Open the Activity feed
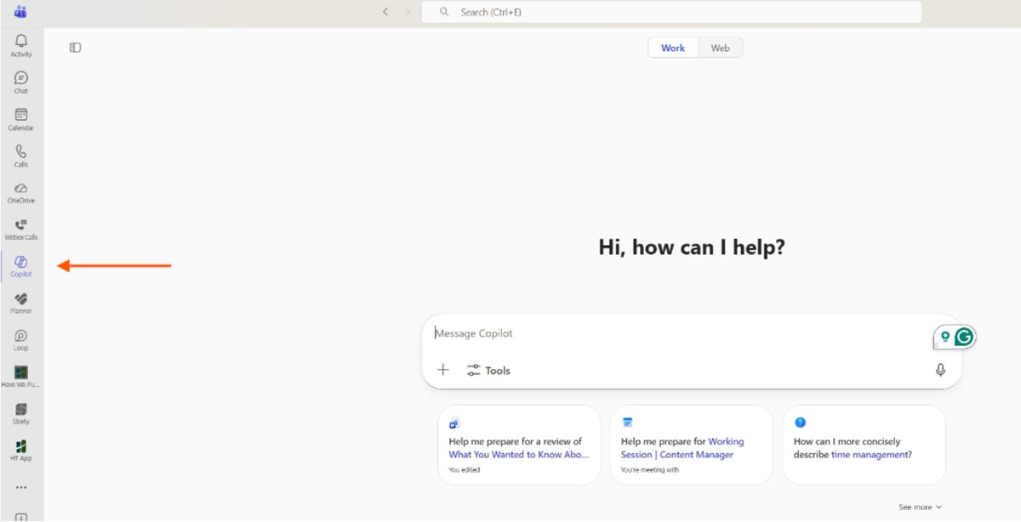This screenshot has width=1021, height=522. (20, 44)
